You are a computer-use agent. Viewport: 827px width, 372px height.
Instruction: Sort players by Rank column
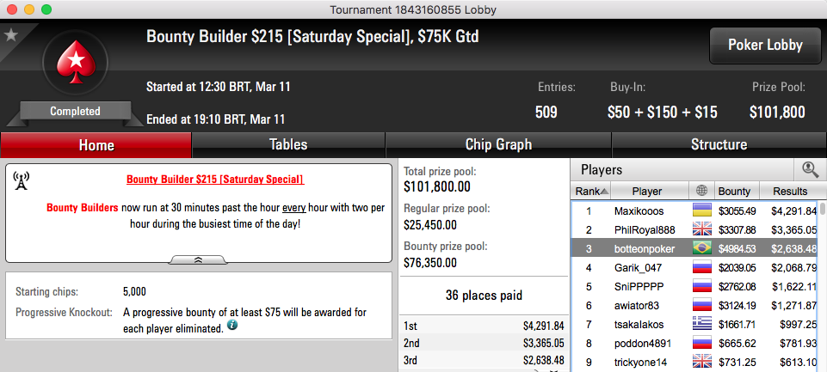point(591,191)
